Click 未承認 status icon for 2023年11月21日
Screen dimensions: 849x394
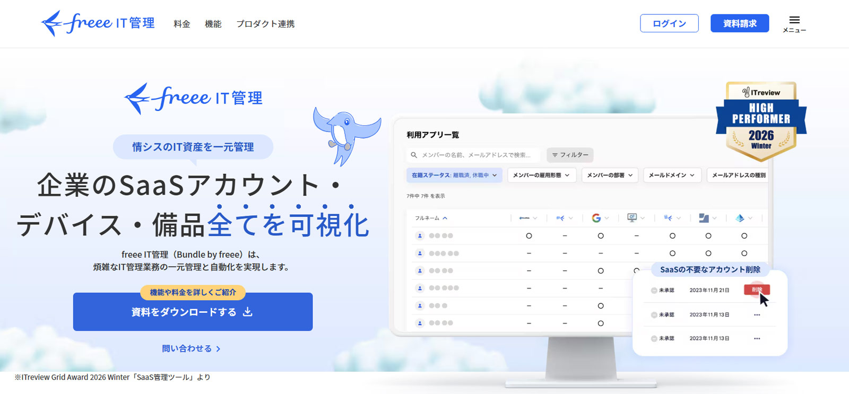[x=654, y=290]
